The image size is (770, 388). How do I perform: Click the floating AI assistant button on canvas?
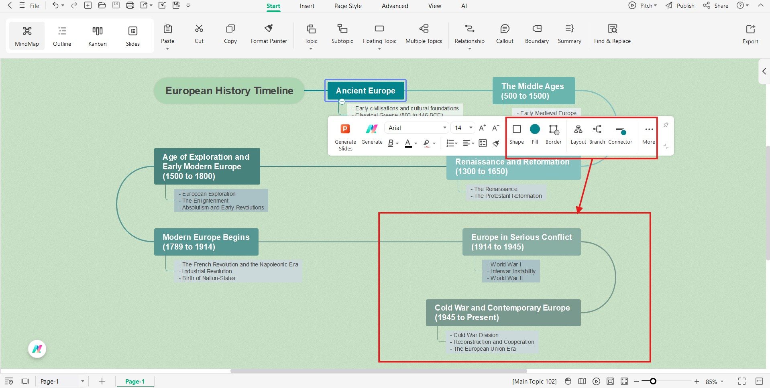(x=37, y=349)
